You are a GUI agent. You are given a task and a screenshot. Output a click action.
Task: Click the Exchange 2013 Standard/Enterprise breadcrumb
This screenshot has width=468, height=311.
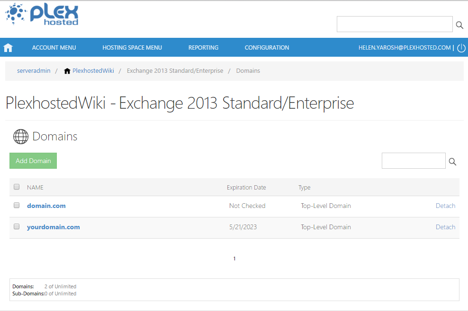175,70
